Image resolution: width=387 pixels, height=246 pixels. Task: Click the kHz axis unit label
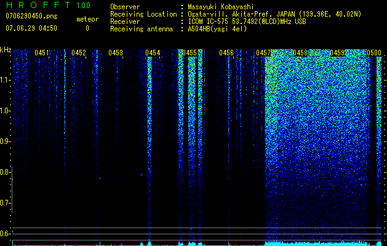pyautogui.click(x=6, y=50)
